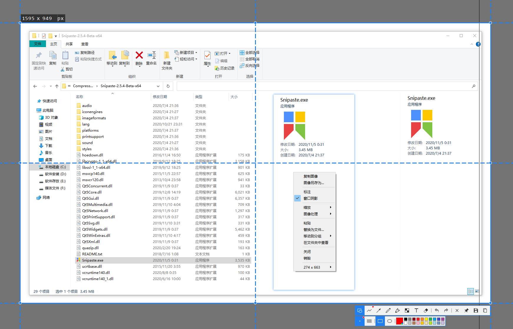Select the marker highlighter tool
Image resolution: width=513 pixels, height=329 pixels.
[398, 310]
